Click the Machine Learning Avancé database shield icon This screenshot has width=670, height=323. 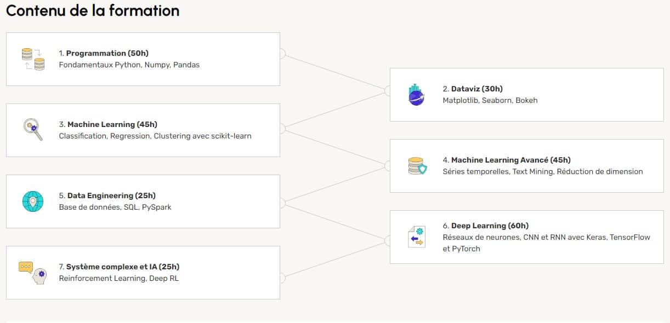click(417, 166)
